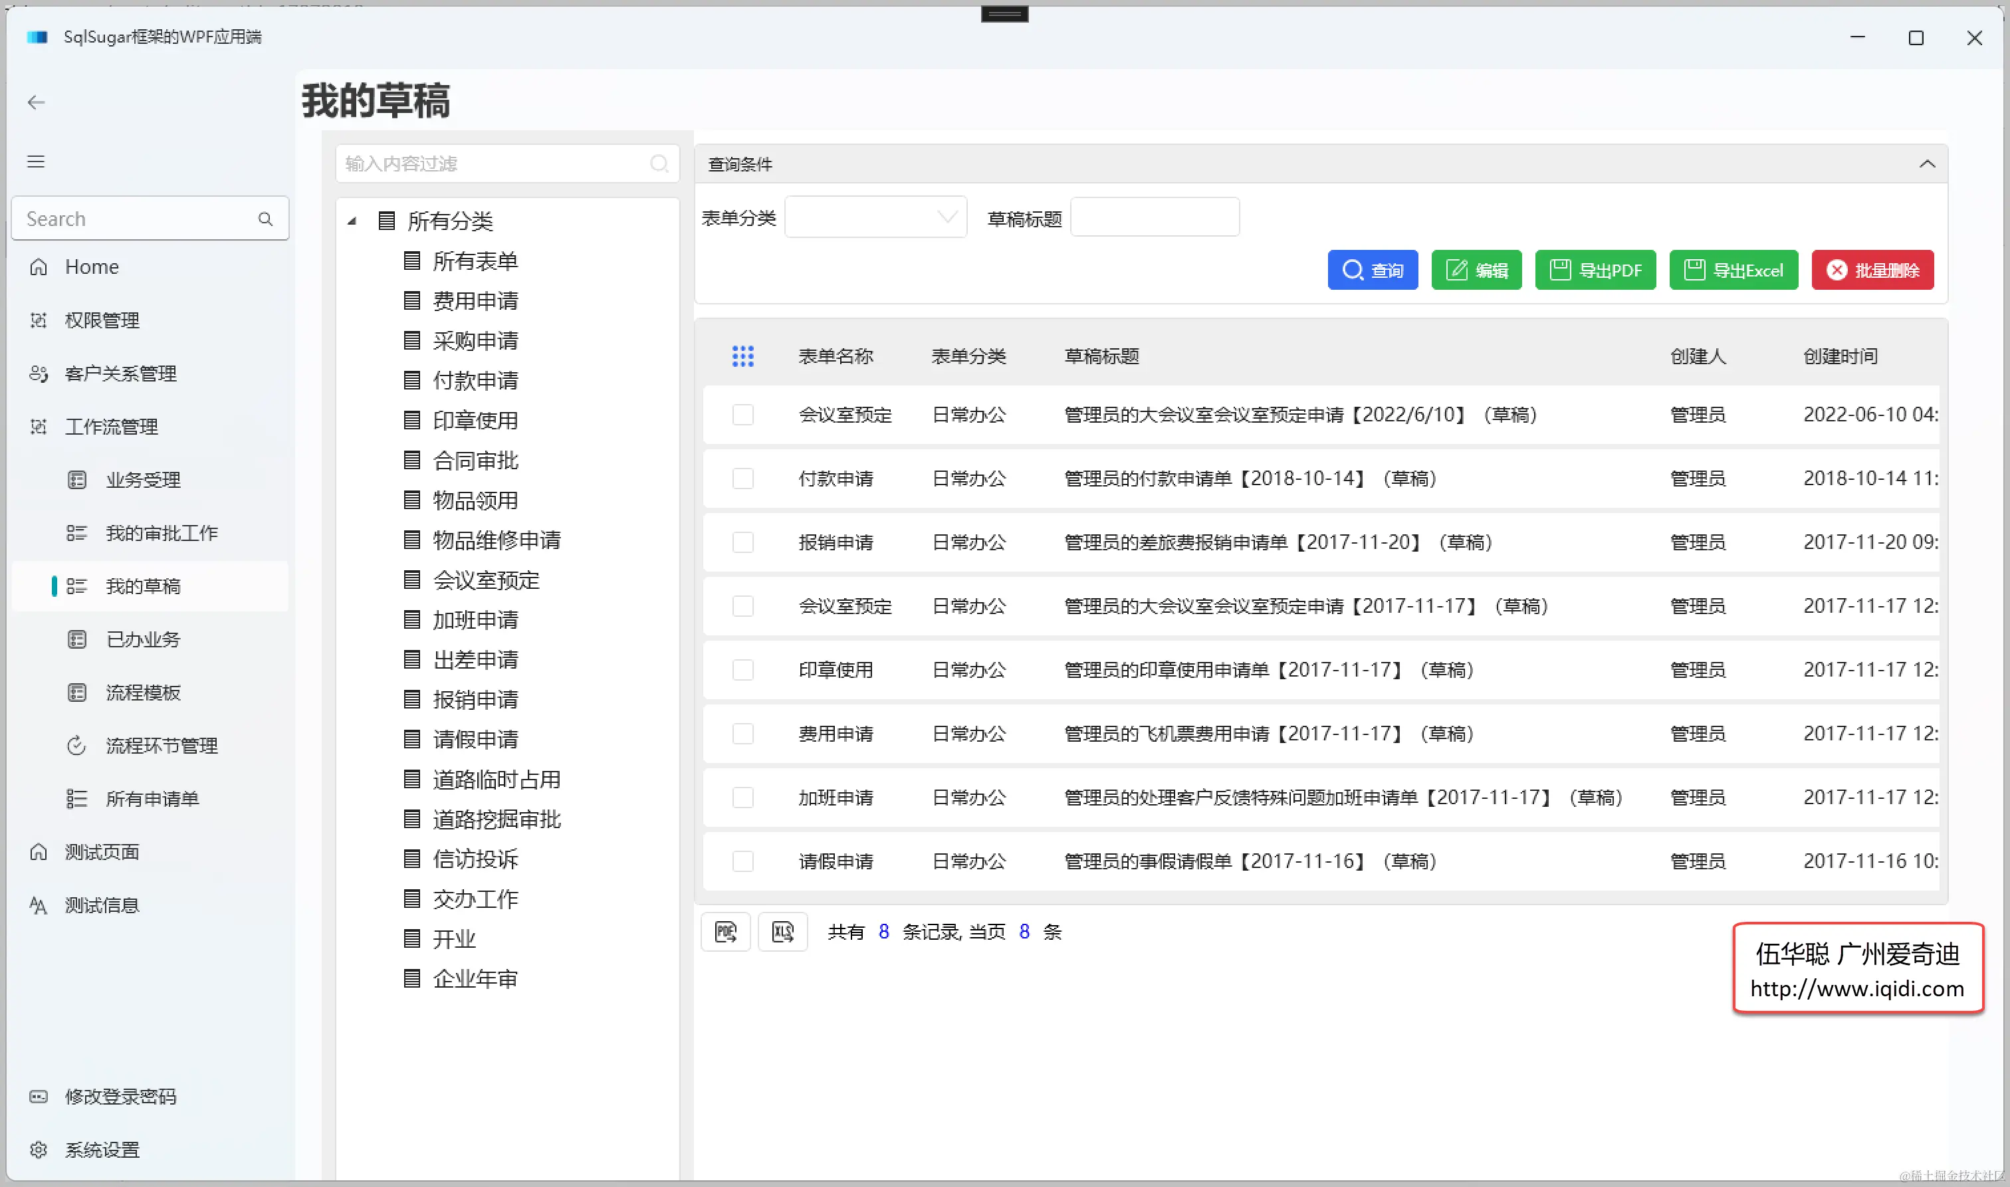Click the Search magnifier in sidebar
The height and width of the screenshot is (1187, 2010).
266,219
